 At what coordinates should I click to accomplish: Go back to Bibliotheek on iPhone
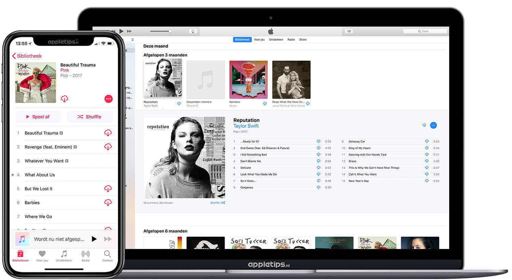coord(27,56)
